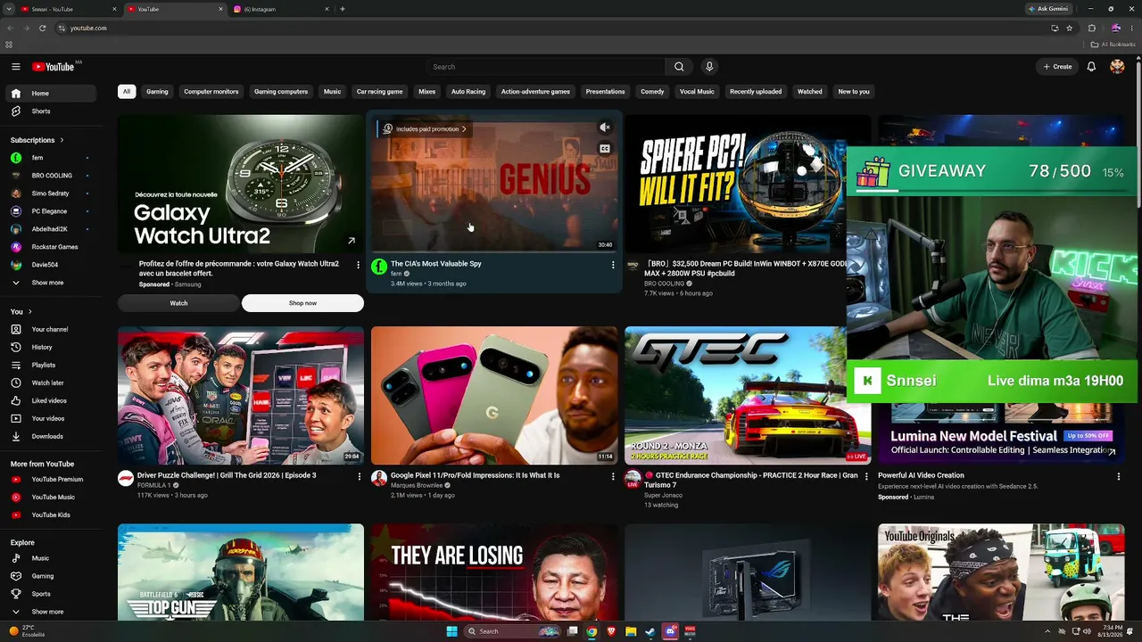Switch to the Snnsei - YouTube browser tab
This screenshot has height=642, width=1142.
[x=70, y=9]
